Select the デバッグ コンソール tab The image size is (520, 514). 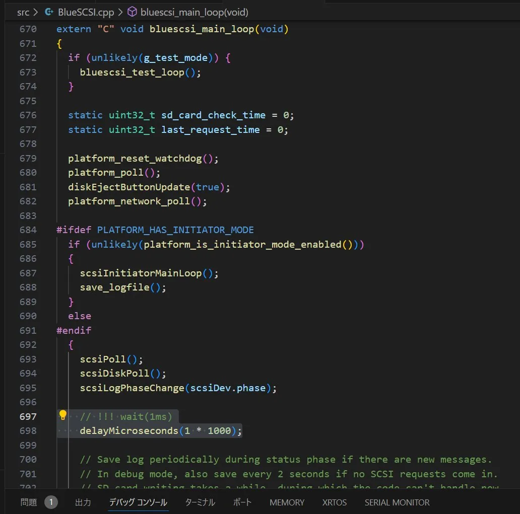pyautogui.click(x=138, y=502)
